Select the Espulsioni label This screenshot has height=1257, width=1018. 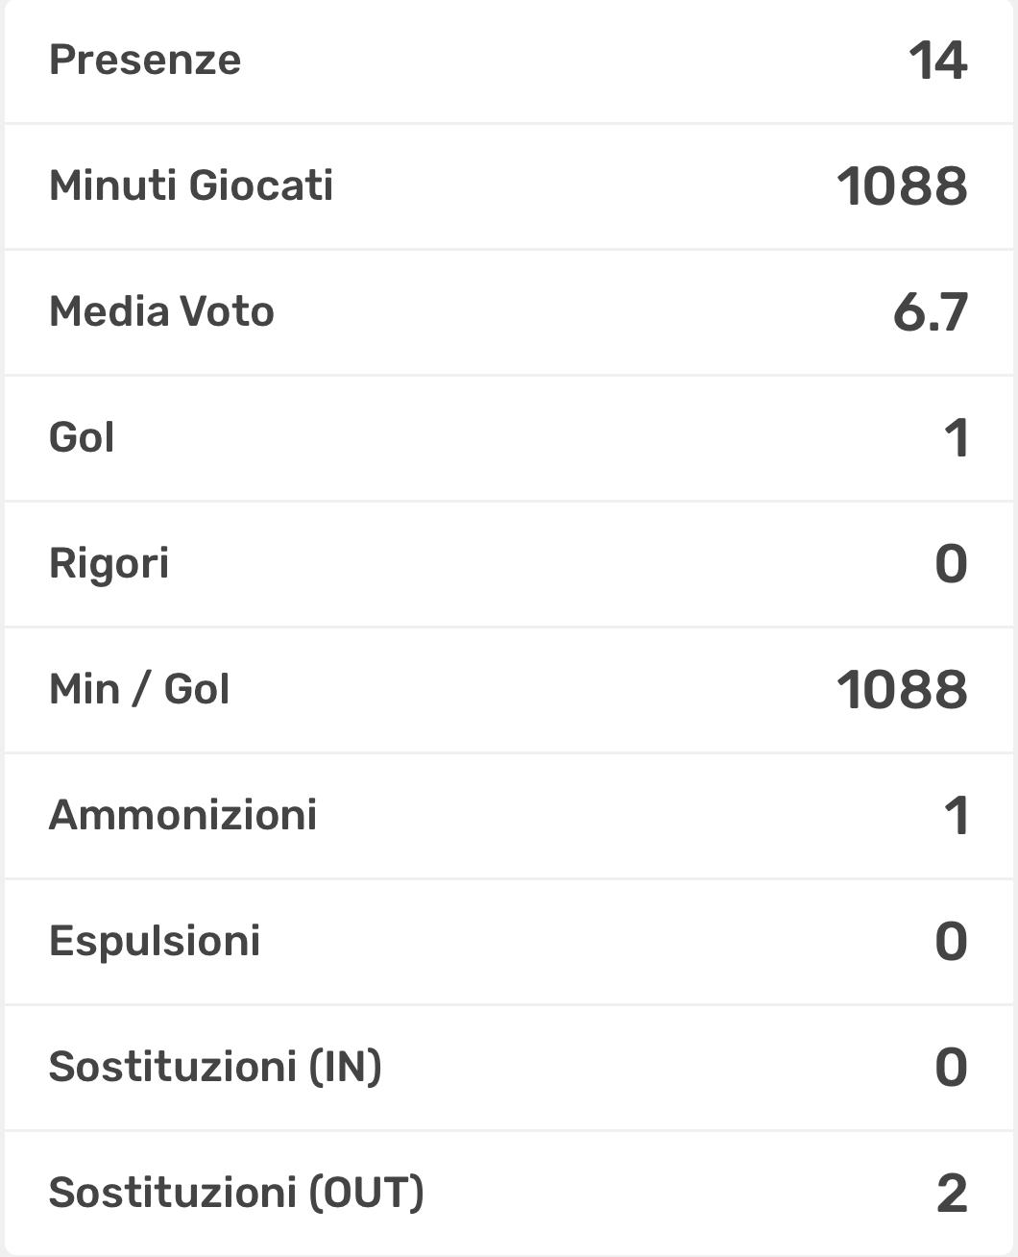click(155, 941)
